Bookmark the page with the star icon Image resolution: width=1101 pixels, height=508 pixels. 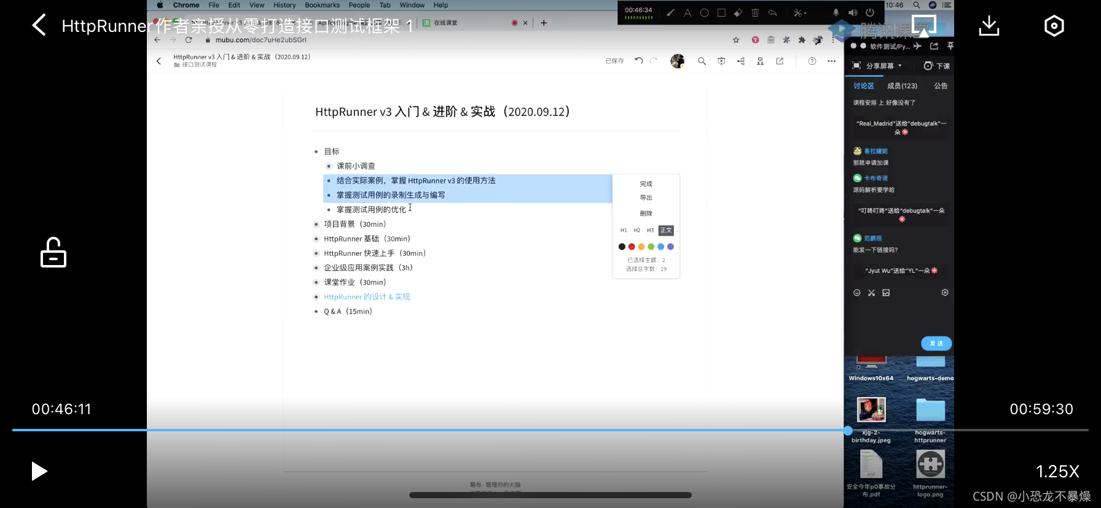coord(736,40)
